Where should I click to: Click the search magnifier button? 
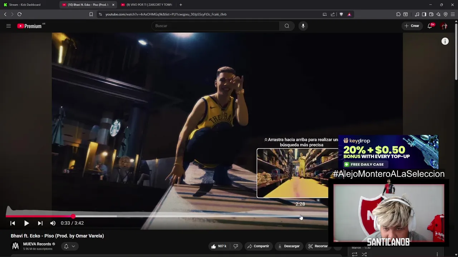click(x=287, y=26)
